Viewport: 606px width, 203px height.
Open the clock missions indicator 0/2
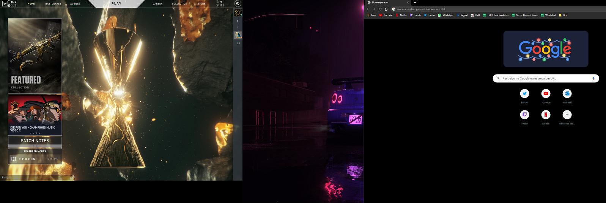12,2
